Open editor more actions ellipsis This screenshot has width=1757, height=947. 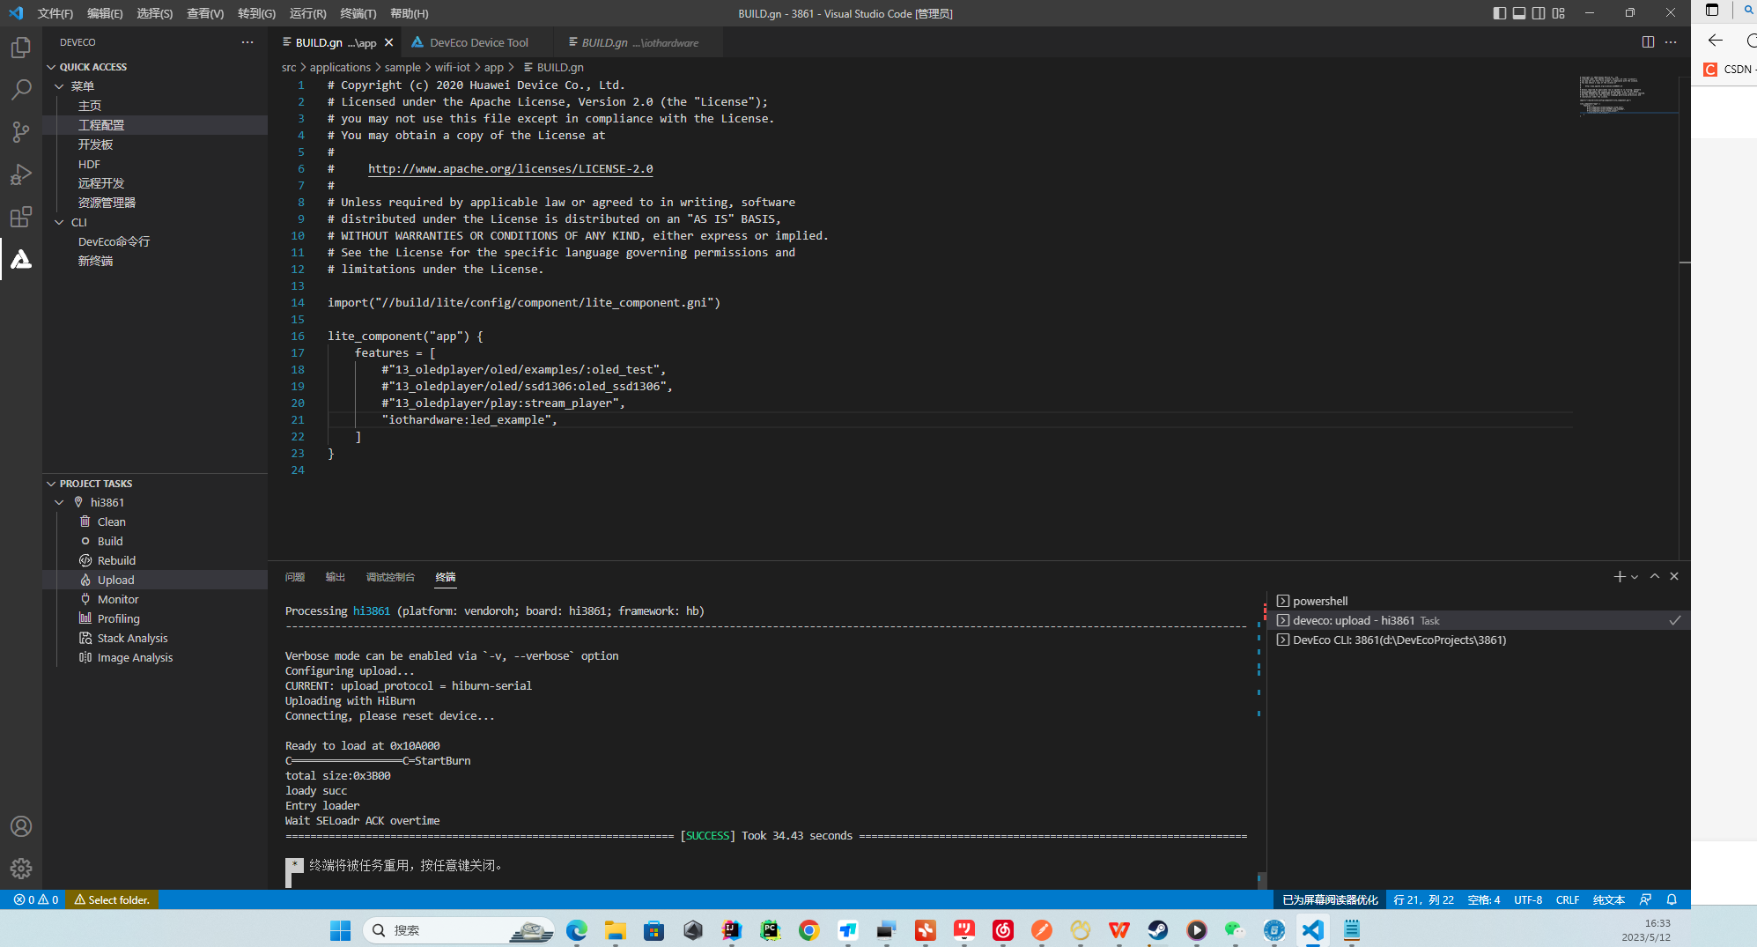coord(1671,42)
